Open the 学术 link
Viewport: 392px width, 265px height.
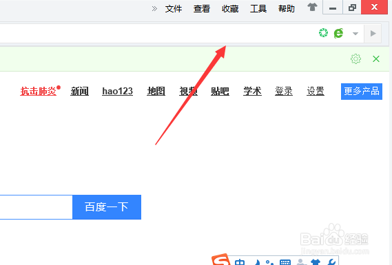252,91
